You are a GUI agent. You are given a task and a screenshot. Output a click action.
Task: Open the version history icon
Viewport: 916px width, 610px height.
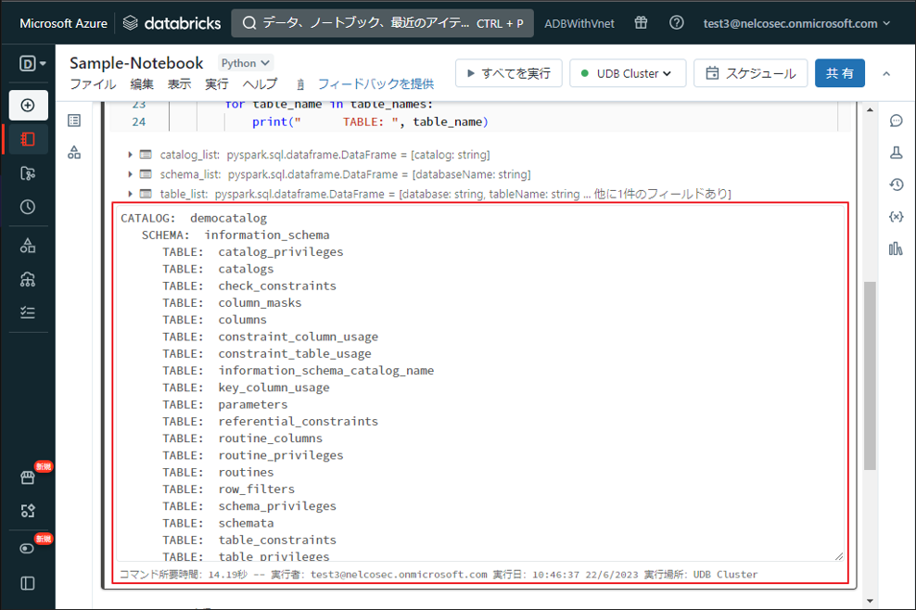[896, 184]
